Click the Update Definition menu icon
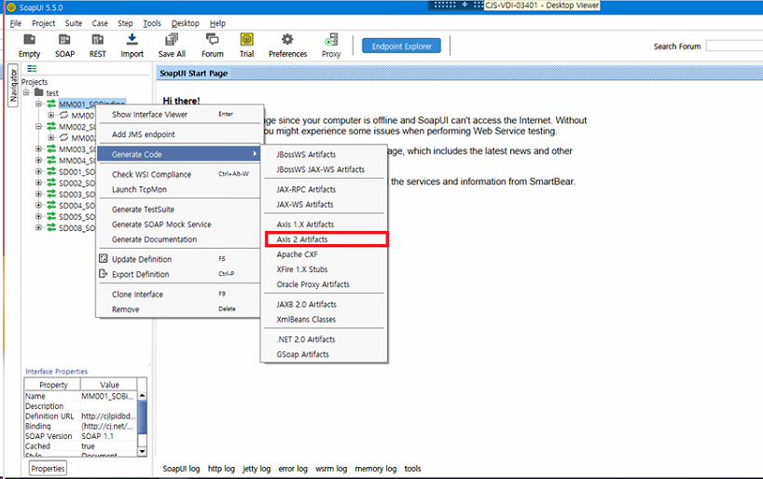Screen dimensions: 763x479 [104, 259]
